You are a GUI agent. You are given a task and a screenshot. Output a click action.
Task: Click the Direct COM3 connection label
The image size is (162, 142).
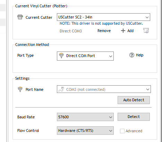click(71, 31)
